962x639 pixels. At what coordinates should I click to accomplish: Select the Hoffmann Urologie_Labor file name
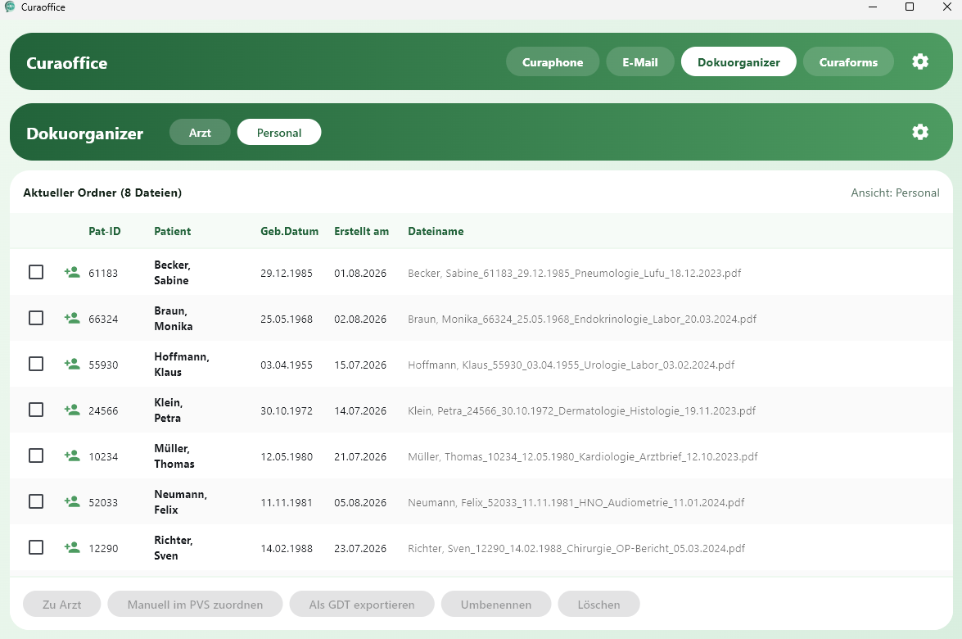571,365
